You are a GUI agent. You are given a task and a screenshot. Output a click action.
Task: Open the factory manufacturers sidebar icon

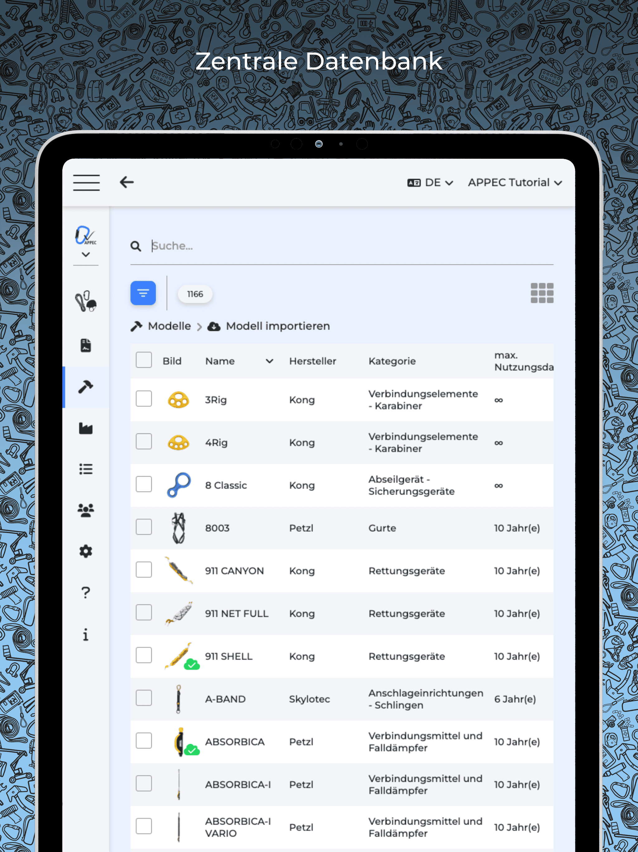[x=86, y=428]
